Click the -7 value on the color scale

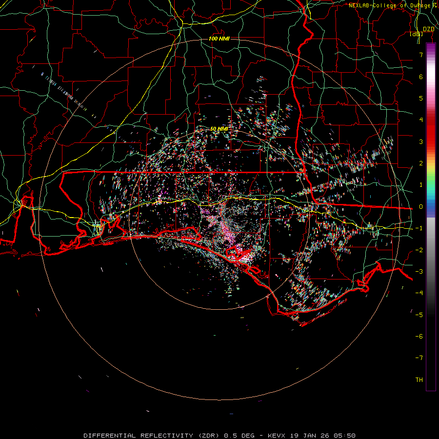coord(419,358)
